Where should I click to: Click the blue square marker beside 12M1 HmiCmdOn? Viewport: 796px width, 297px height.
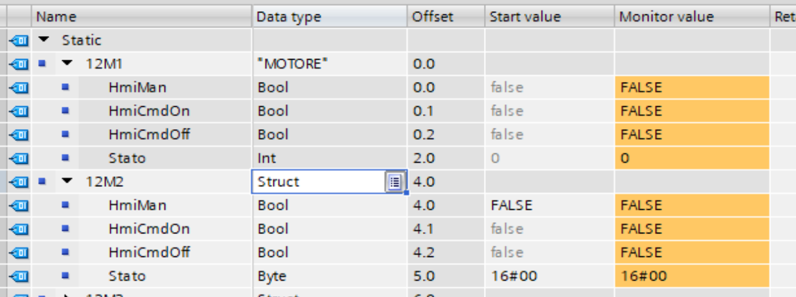[x=65, y=111]
